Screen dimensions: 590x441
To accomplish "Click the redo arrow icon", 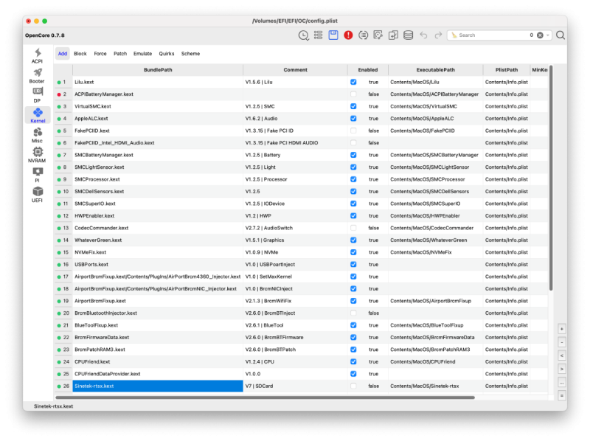I will coord(438,35).
